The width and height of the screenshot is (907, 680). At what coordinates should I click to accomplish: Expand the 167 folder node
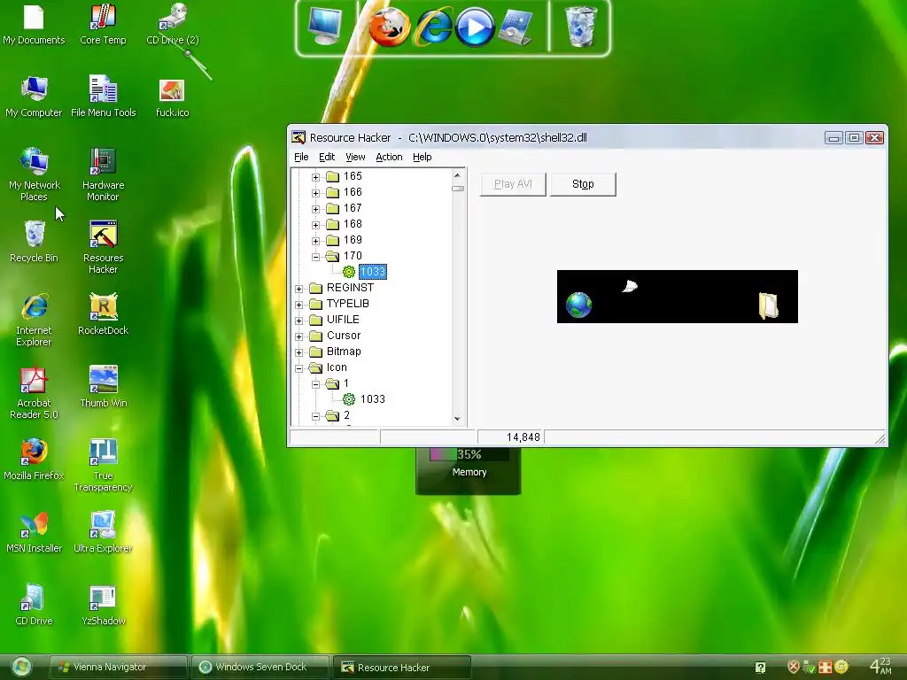click(316, 209)
